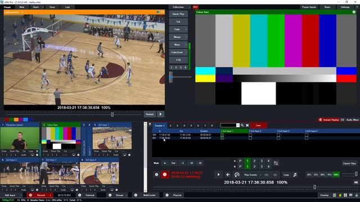Viewport: 360px width, 202px height.
Task: Open the Settings button at top right
Action: click(x=345, y=7)
